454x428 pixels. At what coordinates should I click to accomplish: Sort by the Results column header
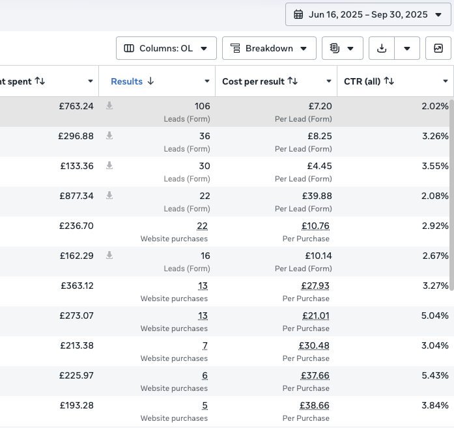(x=127, y=81)
